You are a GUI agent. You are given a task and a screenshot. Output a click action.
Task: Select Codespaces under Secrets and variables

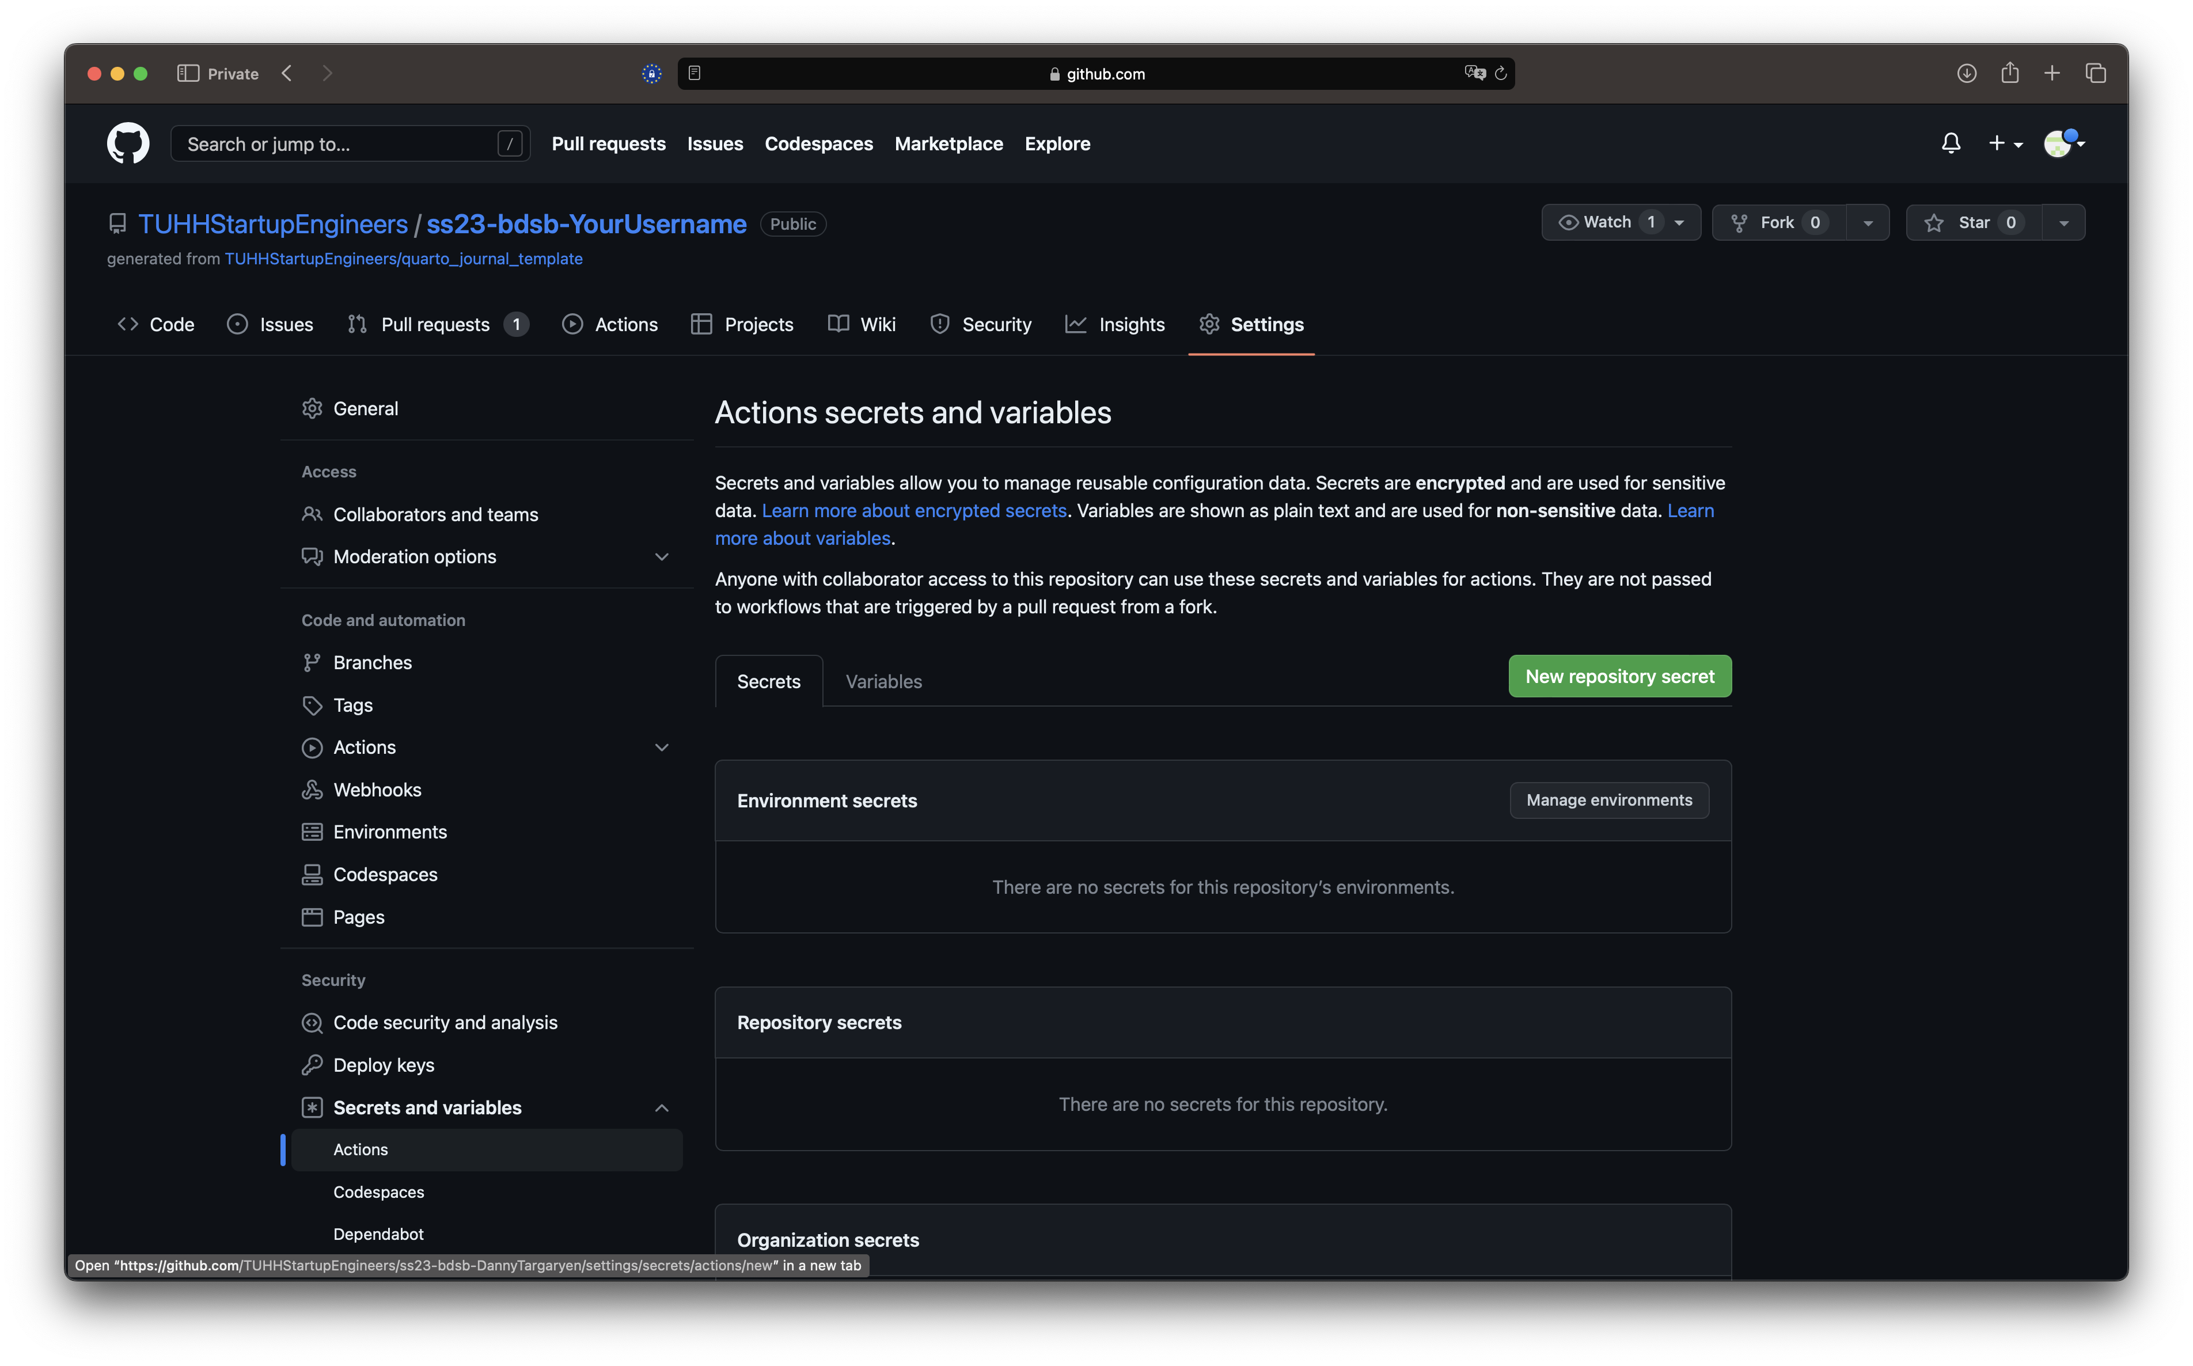click(x=487, y=1192)
